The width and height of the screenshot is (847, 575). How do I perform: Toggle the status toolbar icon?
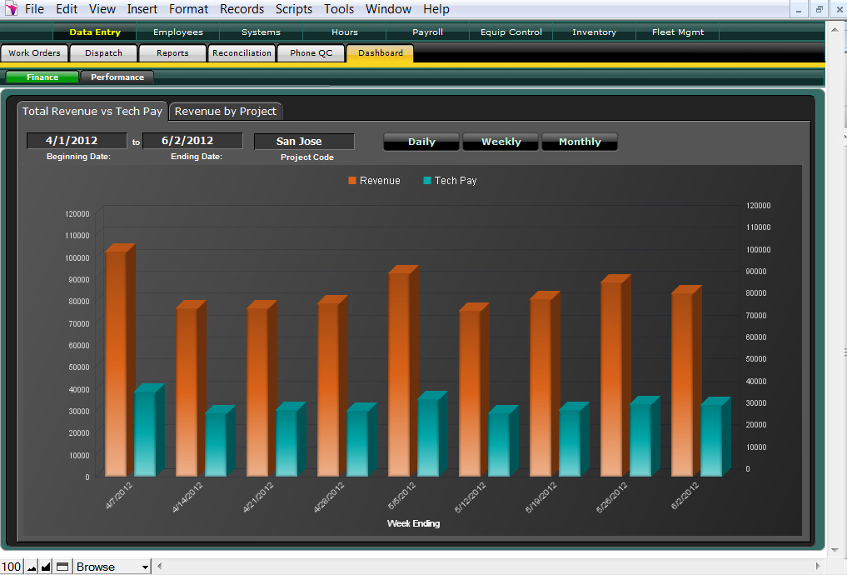[x=62, y=567]
